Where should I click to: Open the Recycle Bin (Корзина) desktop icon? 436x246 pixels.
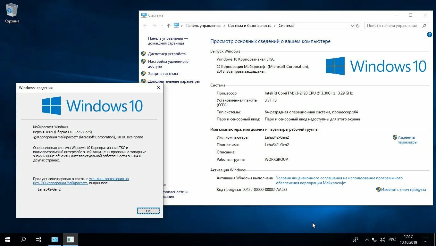point(12,13)
